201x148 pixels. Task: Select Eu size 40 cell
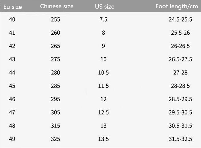tap(12, 20)
